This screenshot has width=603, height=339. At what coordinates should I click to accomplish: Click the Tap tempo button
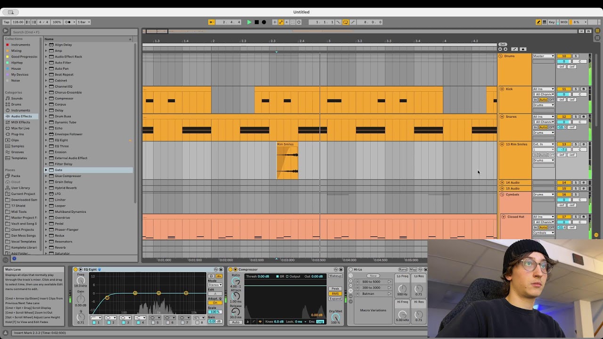tap(6, 22)
